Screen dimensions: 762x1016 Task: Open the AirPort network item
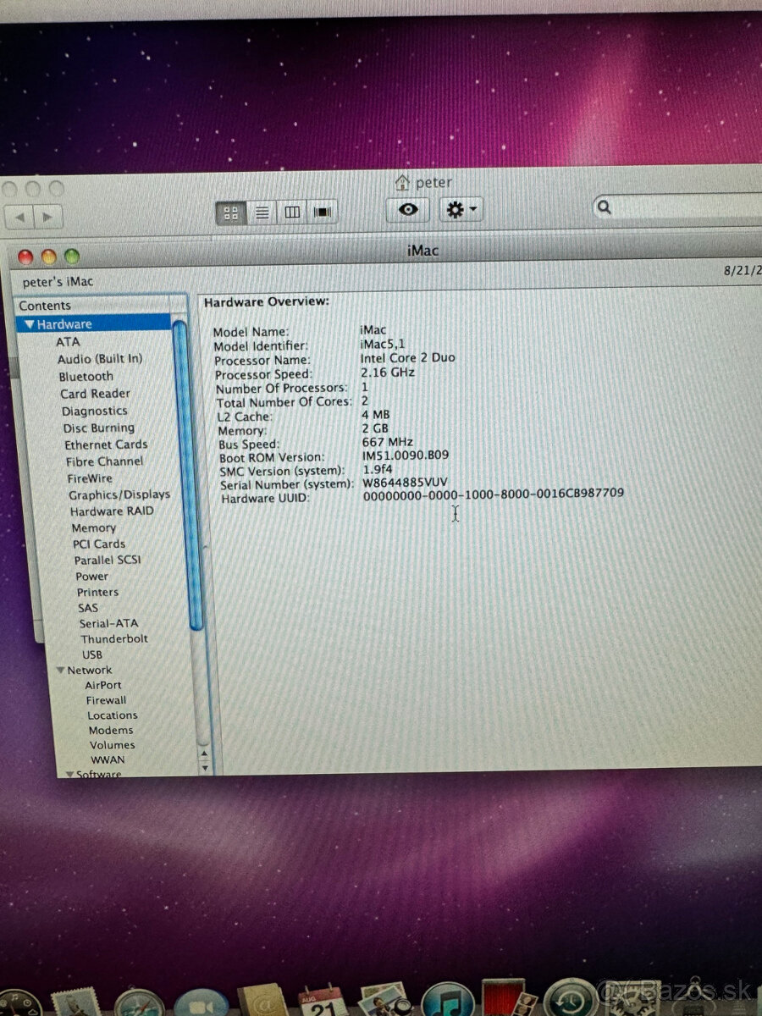coord(103,684)
